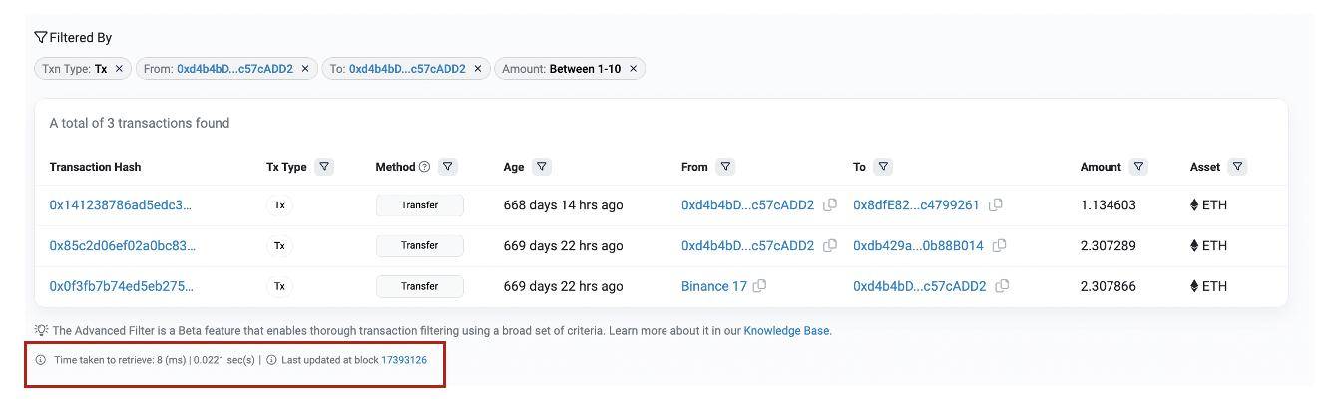The height and width of the screenshot is (403, 1333).
Task: Open the Tx Type column filter
Action: tap(324, 167)
